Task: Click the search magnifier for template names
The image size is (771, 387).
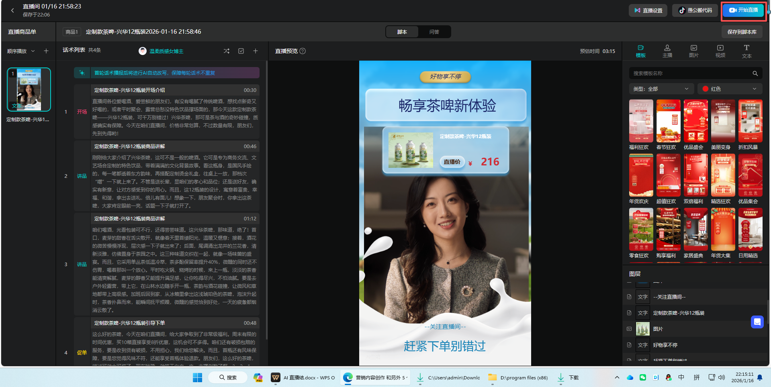Action: point(755,73)
